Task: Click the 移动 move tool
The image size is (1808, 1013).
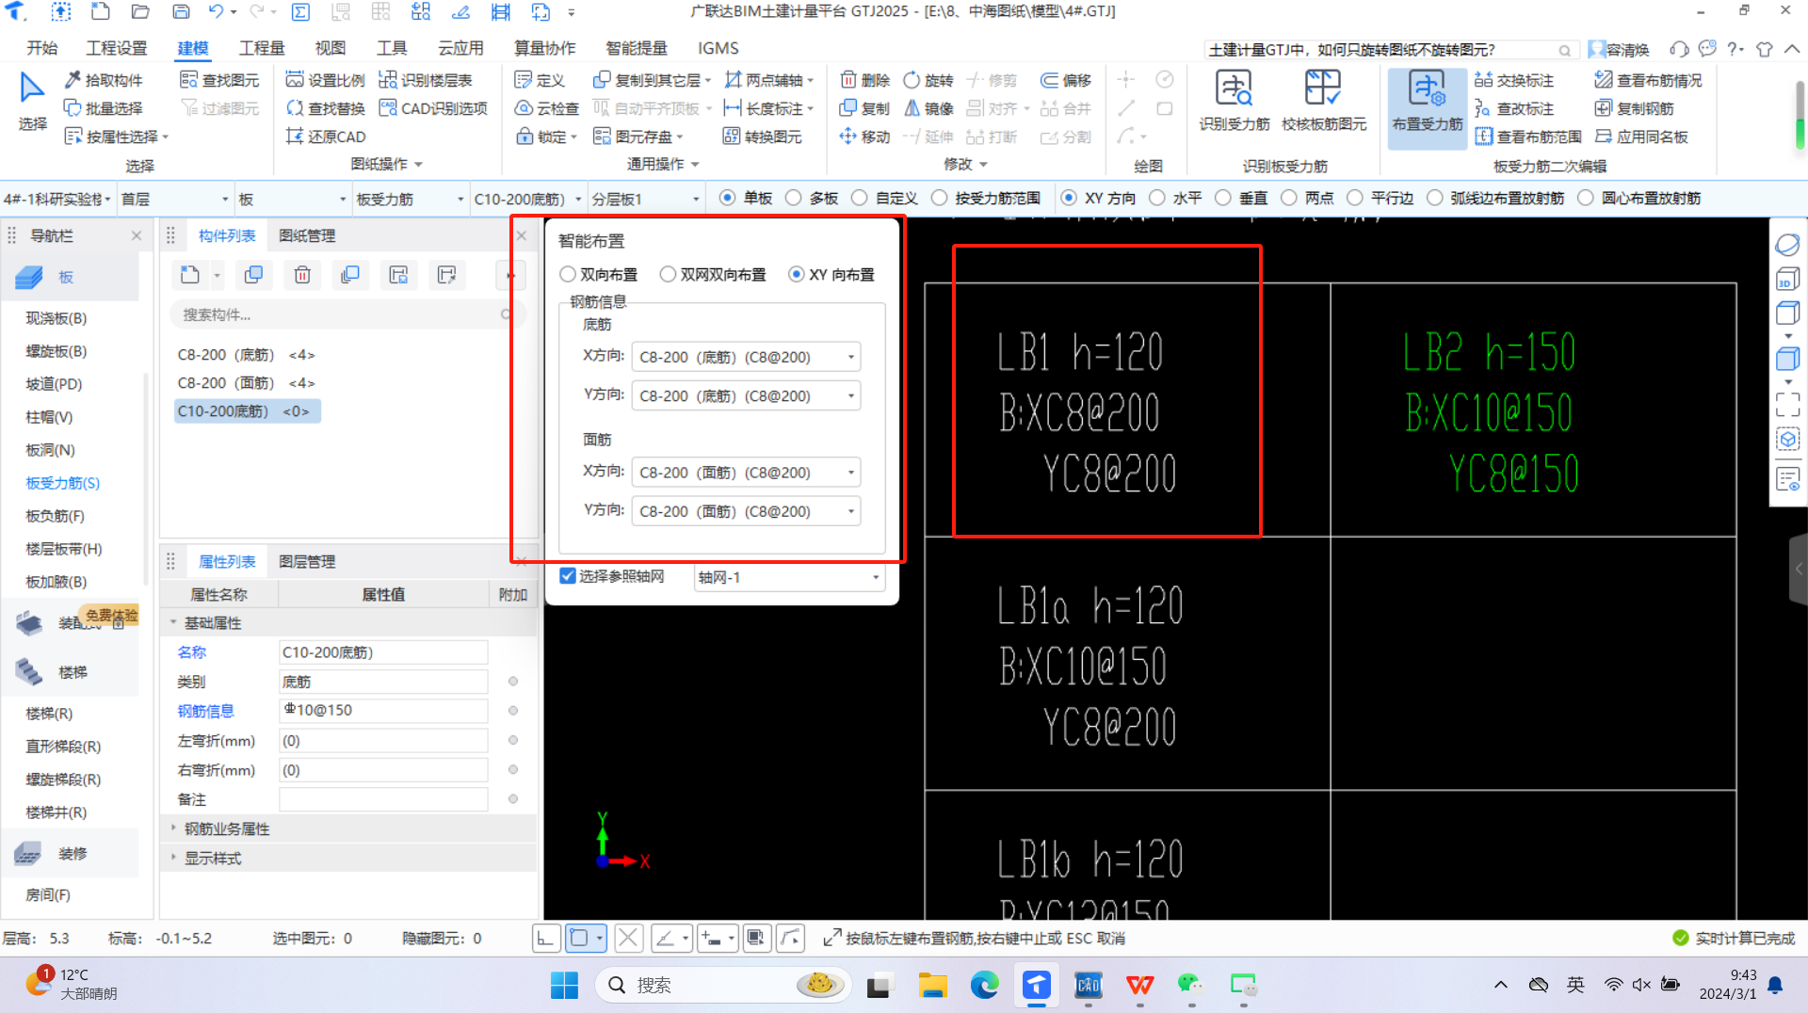Action: [864, 137]
